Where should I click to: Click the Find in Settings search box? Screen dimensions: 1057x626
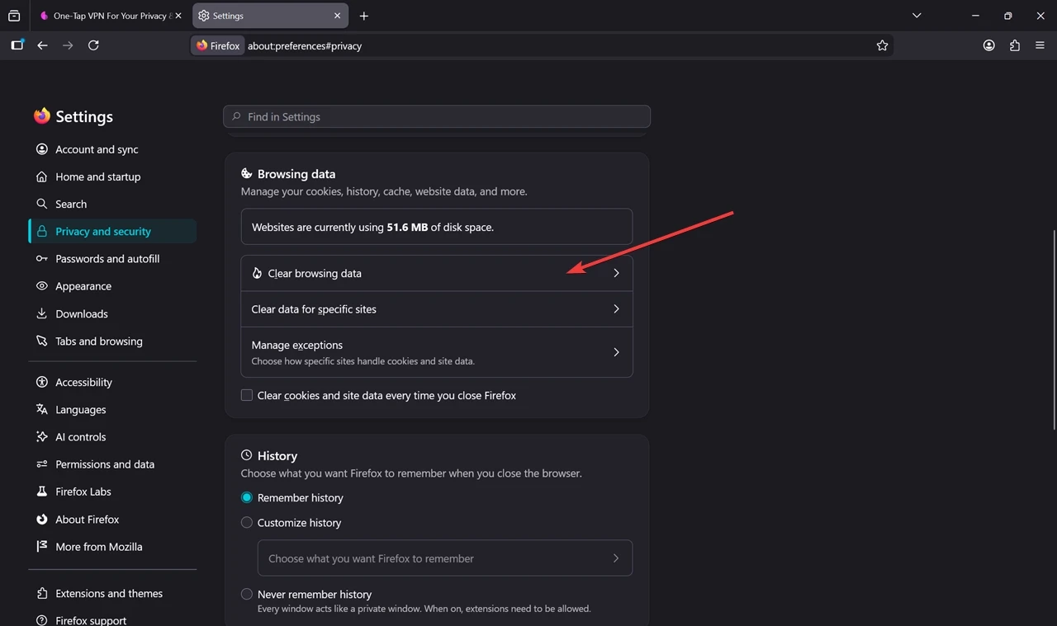pos(437,116)
